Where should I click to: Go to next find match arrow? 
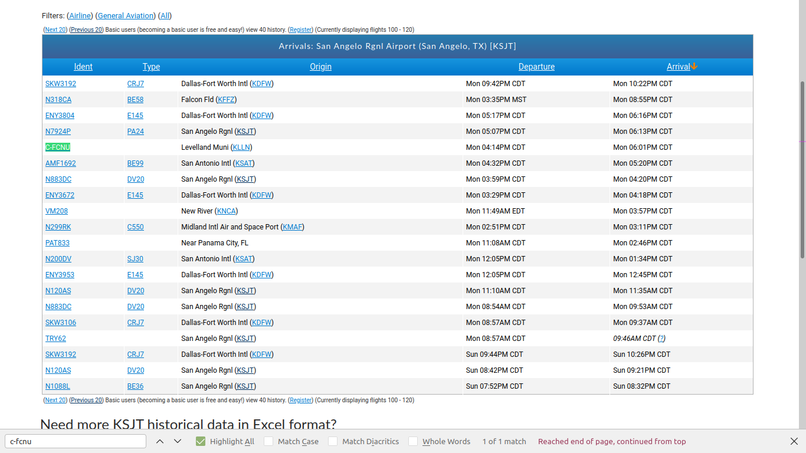pyautogui.click(x=178, y=441)
